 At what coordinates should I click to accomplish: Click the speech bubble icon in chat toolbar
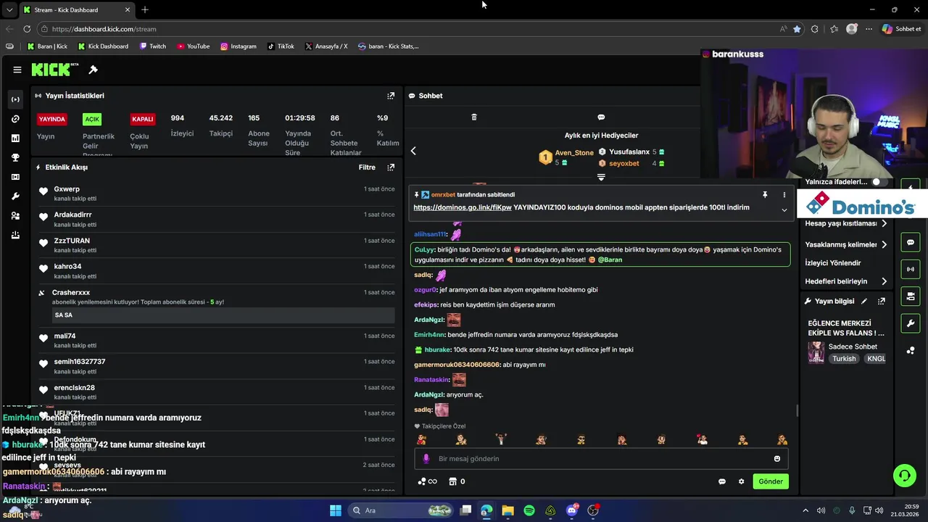coord(601,117)
